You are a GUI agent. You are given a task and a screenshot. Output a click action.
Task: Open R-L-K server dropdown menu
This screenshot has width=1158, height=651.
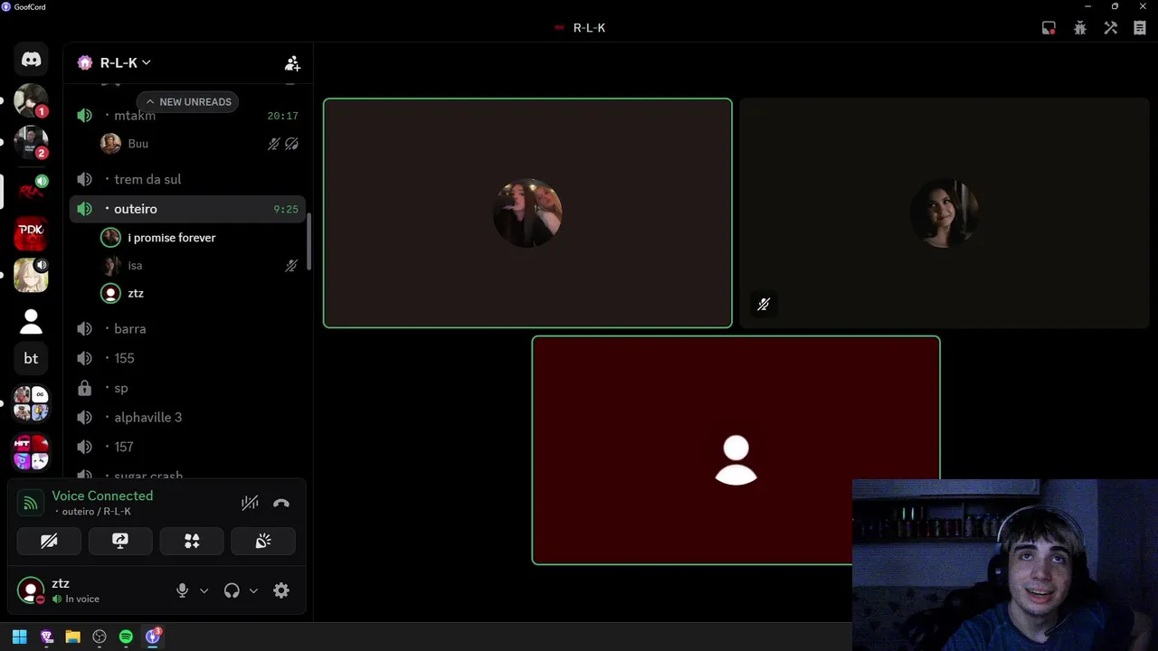126,62
